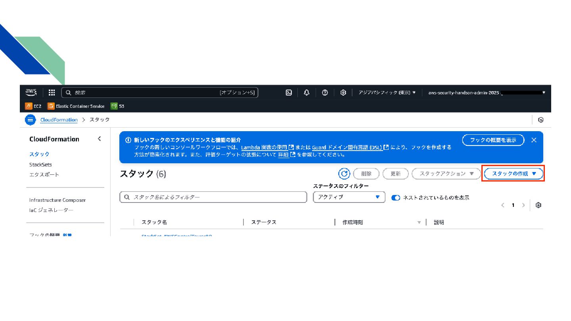Select エクスポート in the sidebar
The height and width of the screenshot is (321, 571).
(x=44, y=175)
